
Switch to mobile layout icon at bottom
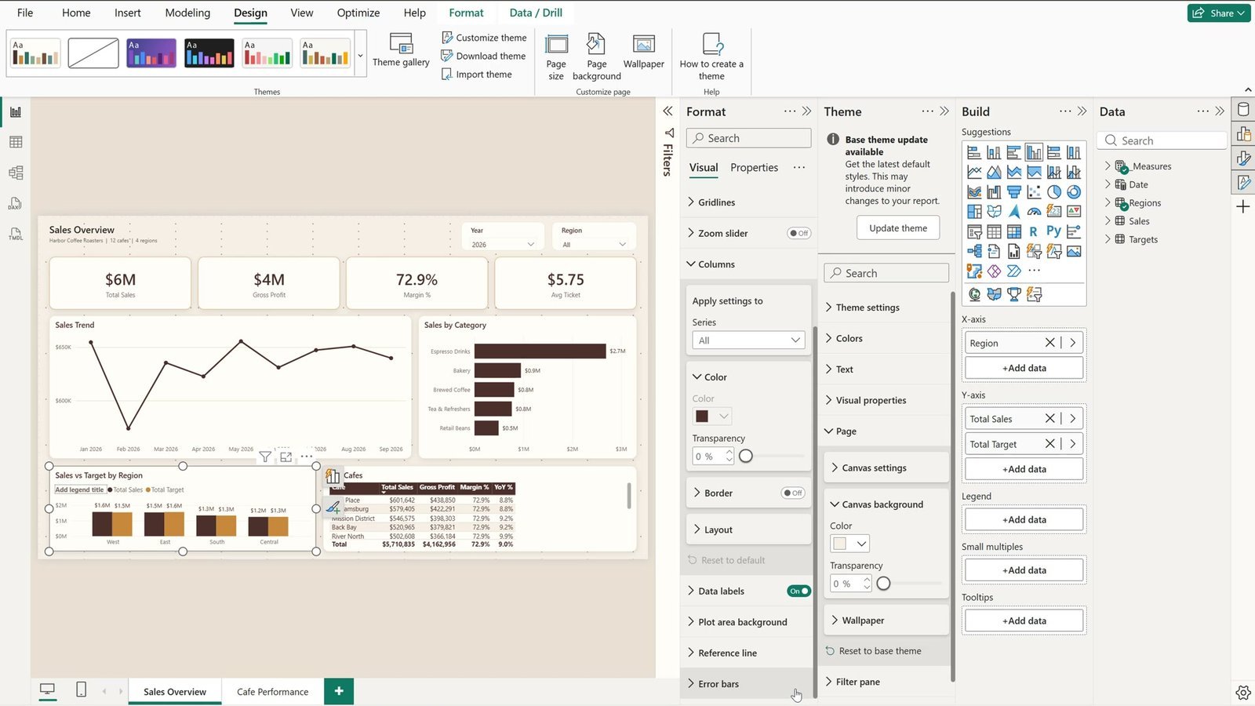pos(81,690)
